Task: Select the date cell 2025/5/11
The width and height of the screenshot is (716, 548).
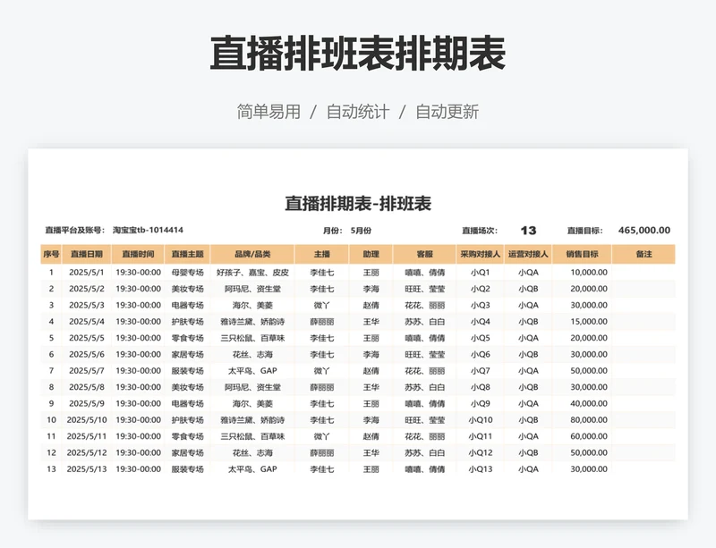Action: (86, 436)
